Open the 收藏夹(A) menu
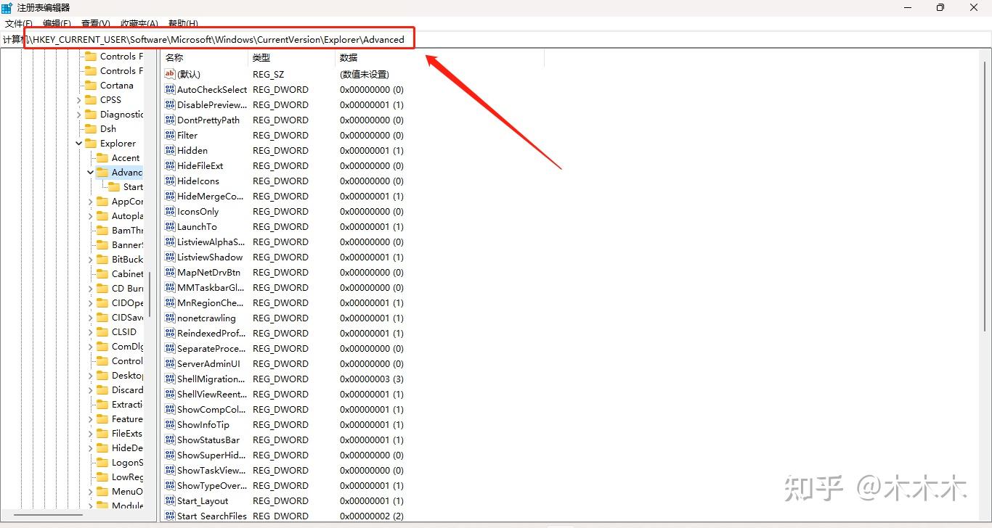992x528 pixels. [139, 24]
